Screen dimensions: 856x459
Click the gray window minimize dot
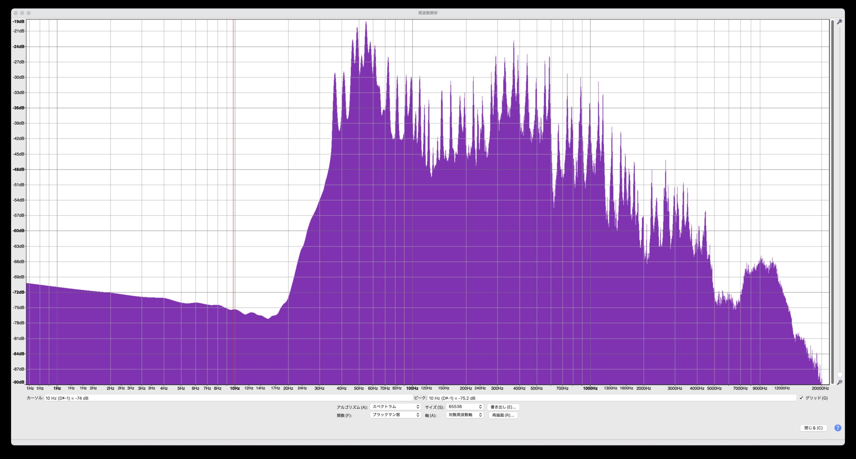tap(22, 13)
